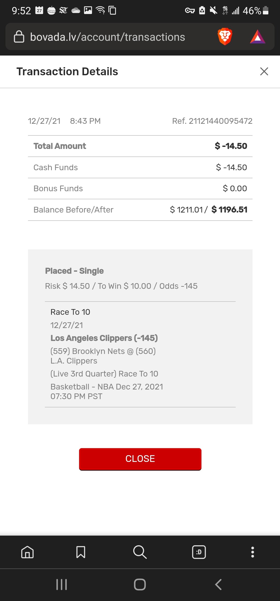Tap the Race To 10 bet title
The height and width of the screenshot is (601, 280).
(70, 312)
